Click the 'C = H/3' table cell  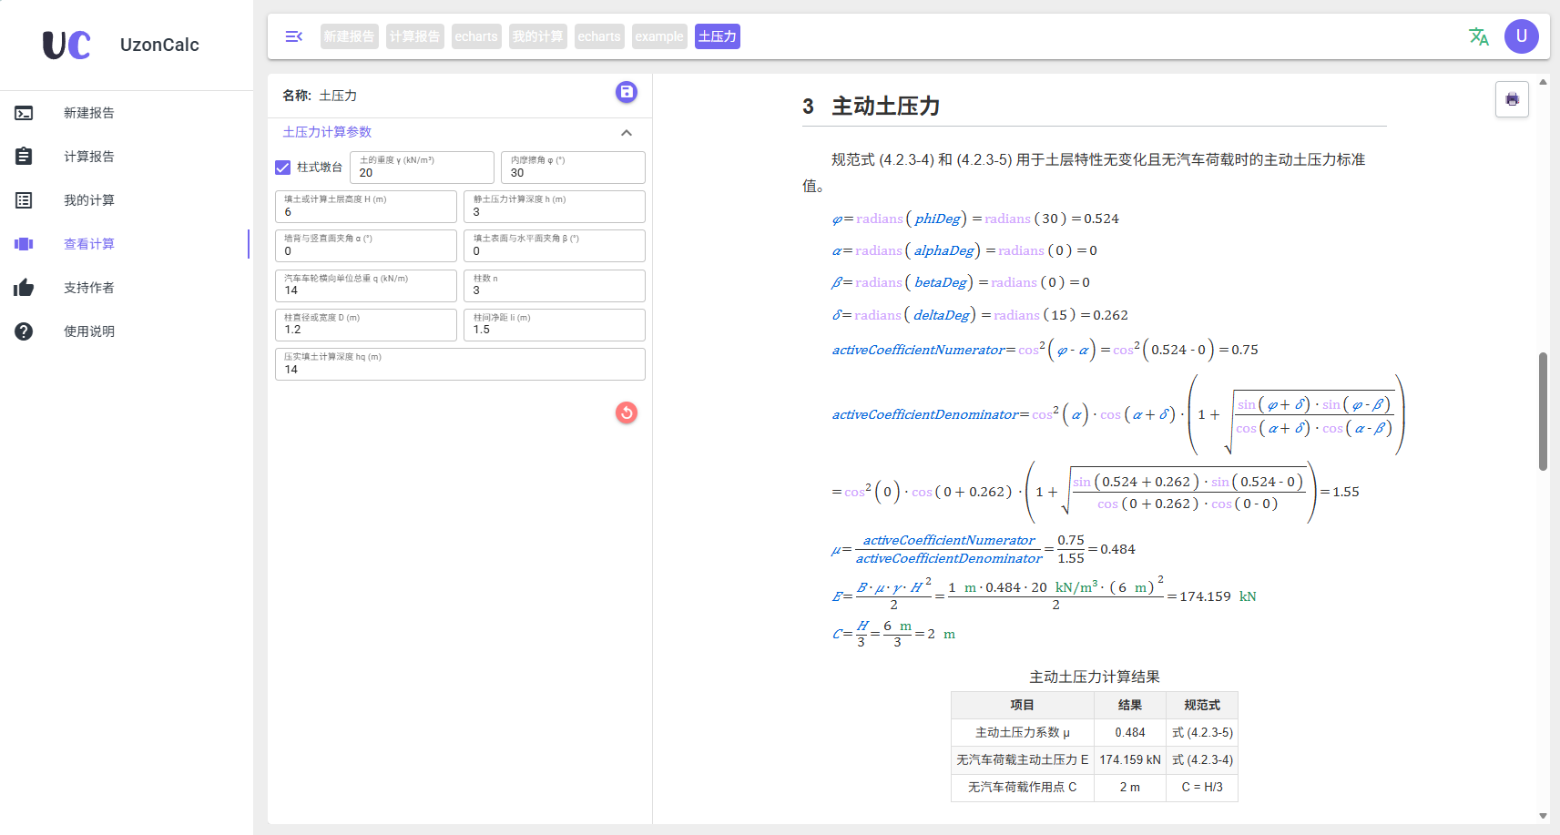pyautogui.click(x=1202, y=787)
